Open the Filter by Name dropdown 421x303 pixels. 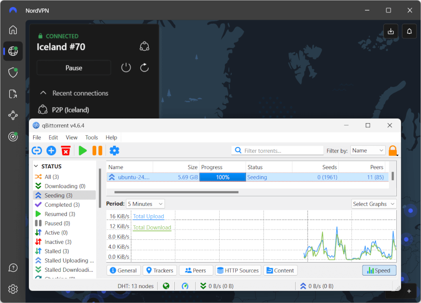[368, 151]
